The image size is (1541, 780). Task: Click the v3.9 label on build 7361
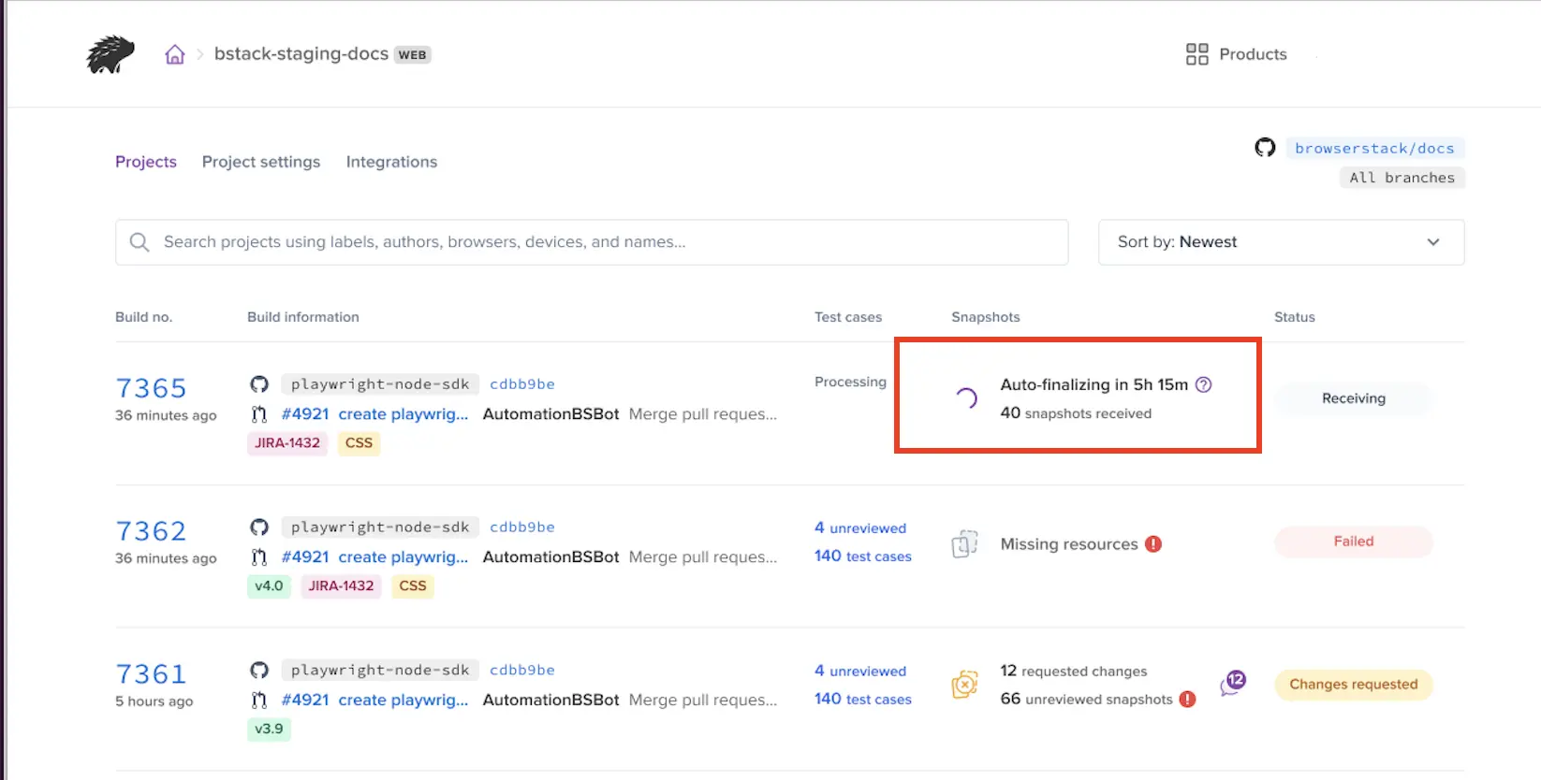[x=269, y=729]
